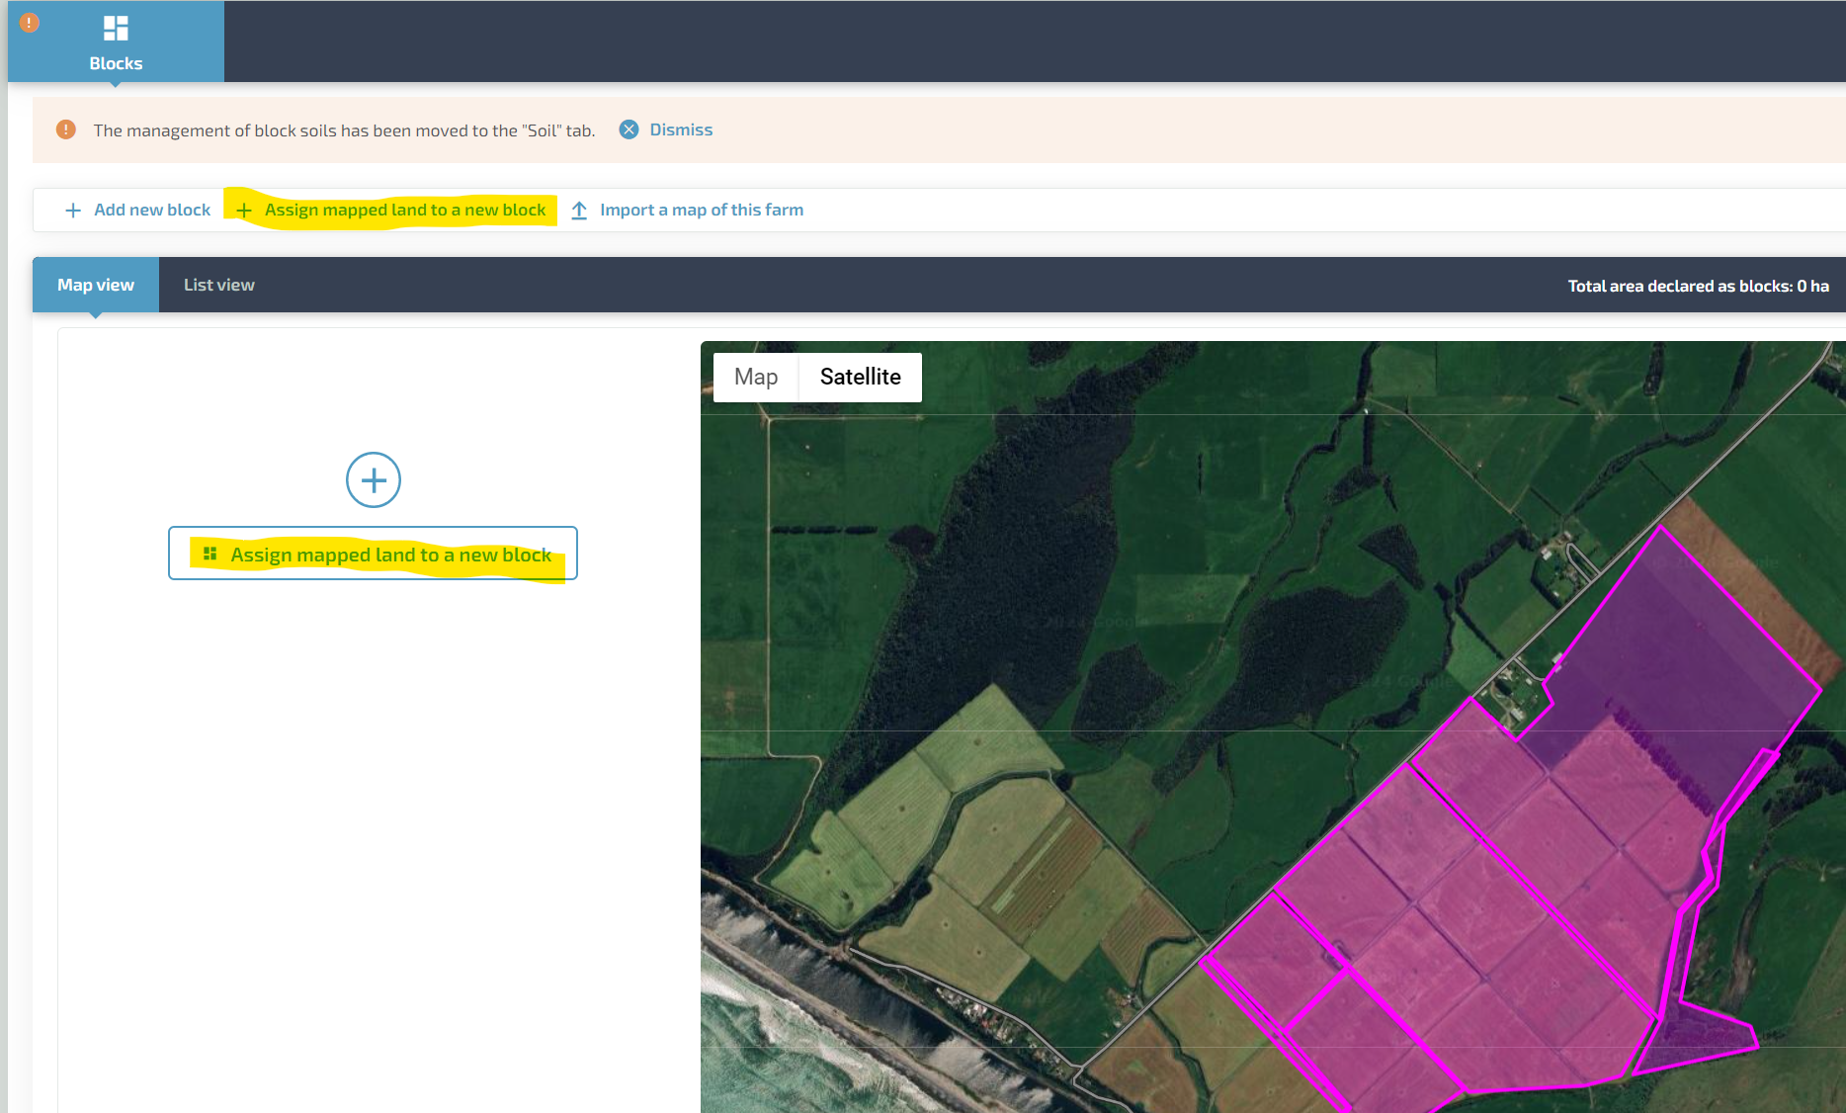Click the large circled plus icon

pyautogui.click(x=374, y=480)
